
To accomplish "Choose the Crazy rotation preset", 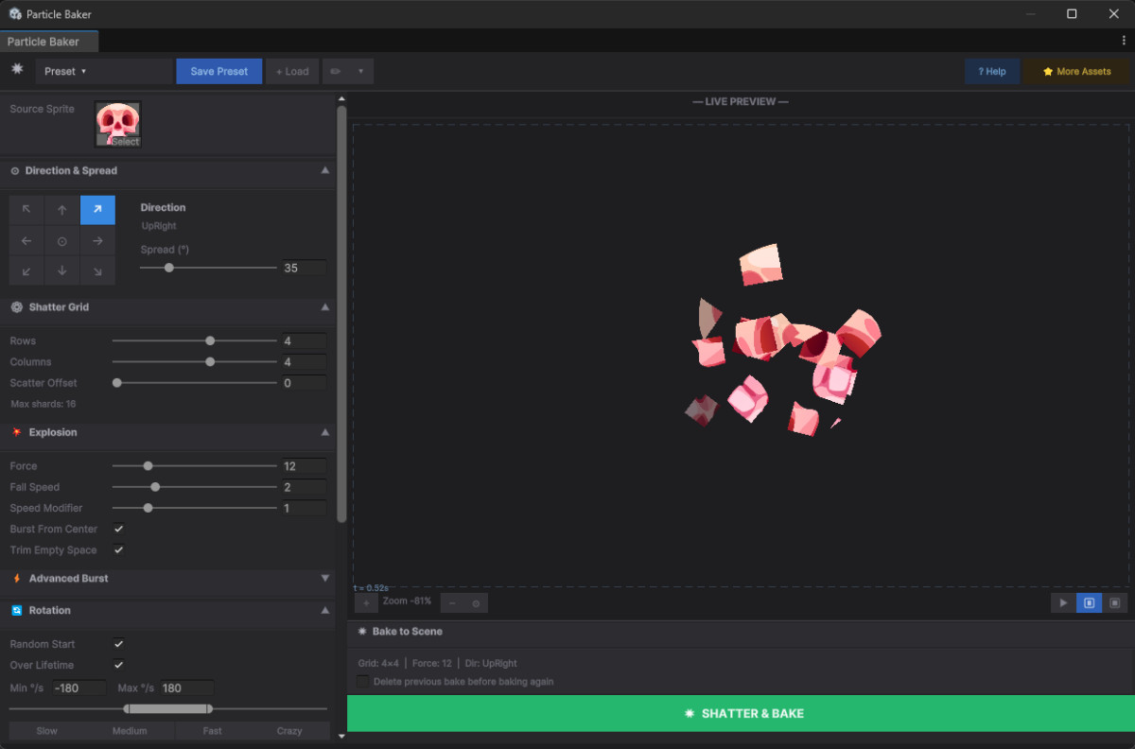I will tap(289, 731).
